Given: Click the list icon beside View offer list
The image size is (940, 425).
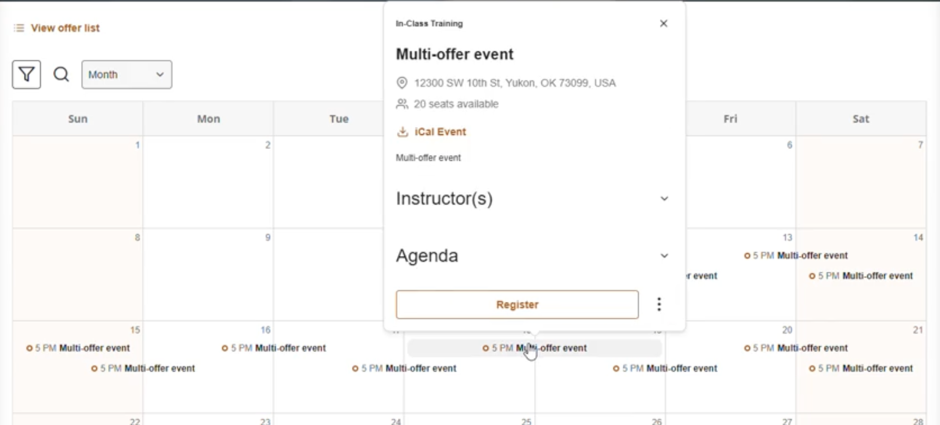Looking at the screenshot, I should (x=19, y=28).
